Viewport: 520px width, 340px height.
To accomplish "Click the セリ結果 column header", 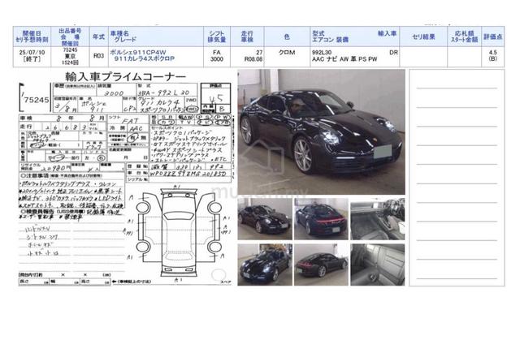I will pos(423,37).
